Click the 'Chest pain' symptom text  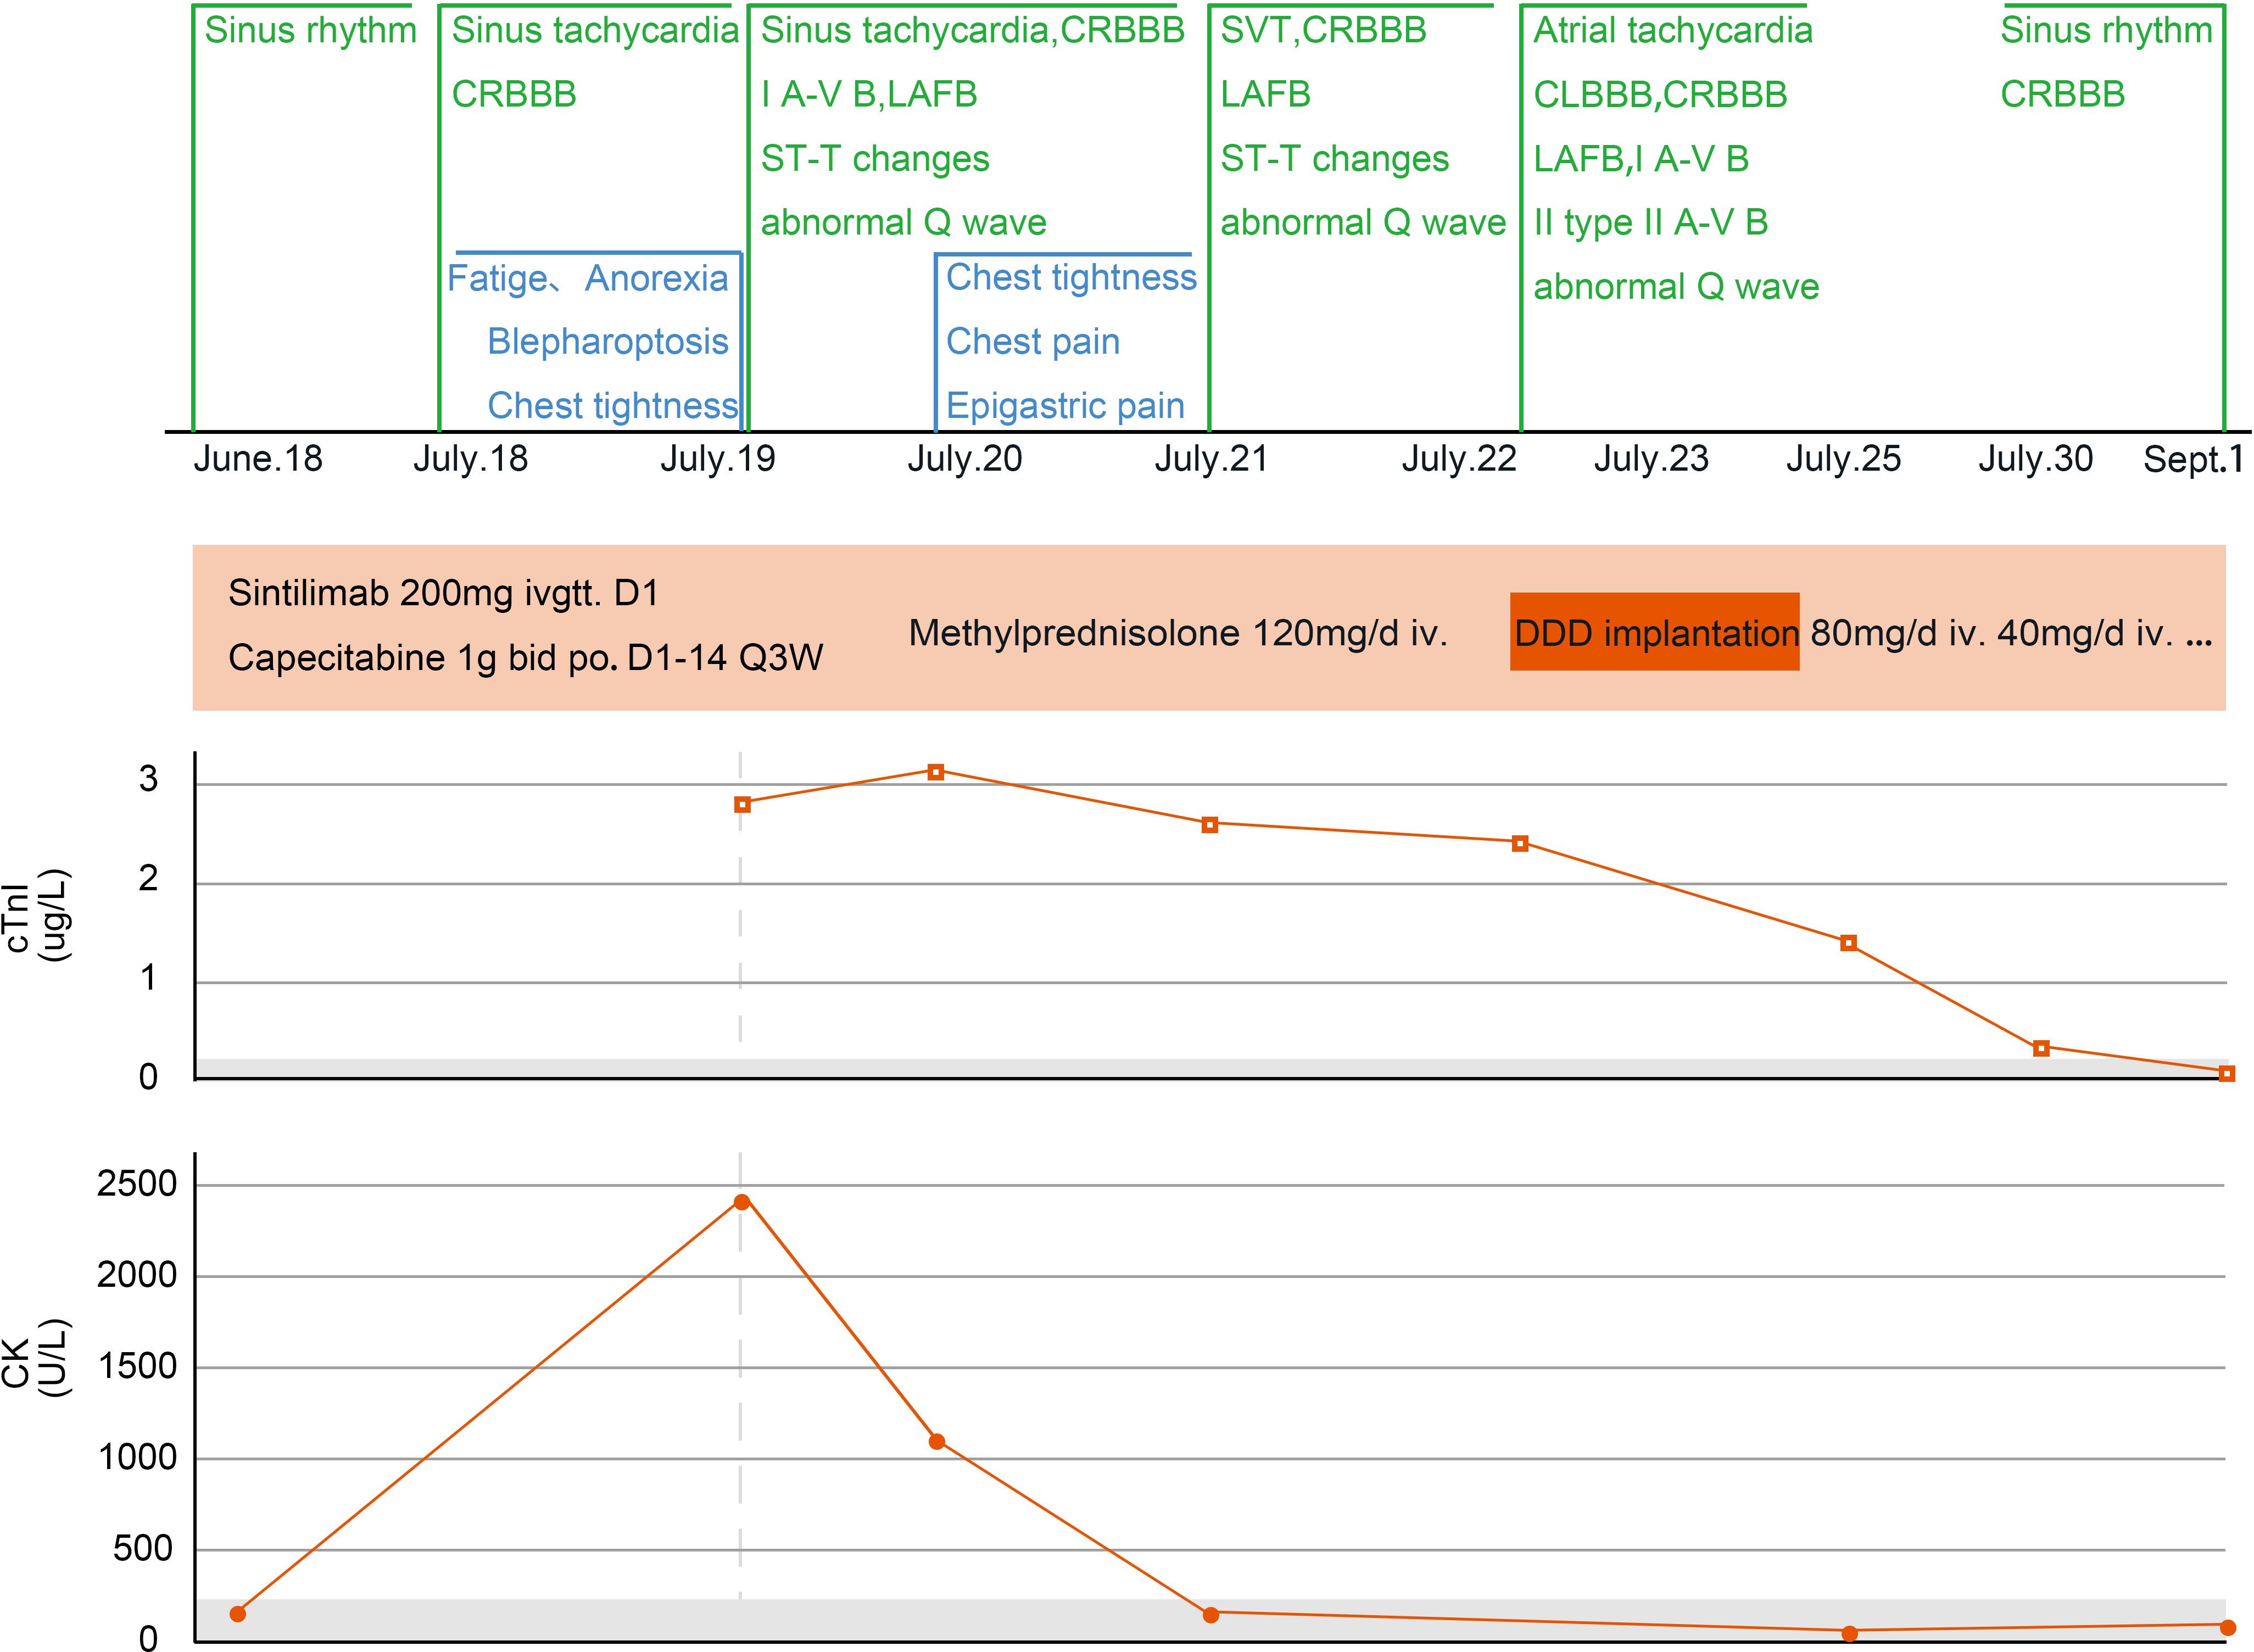[1033, 342]
